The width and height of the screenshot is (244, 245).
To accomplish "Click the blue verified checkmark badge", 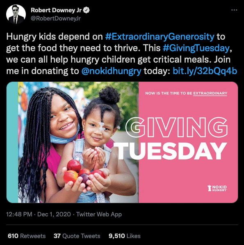I will point(86,10).
